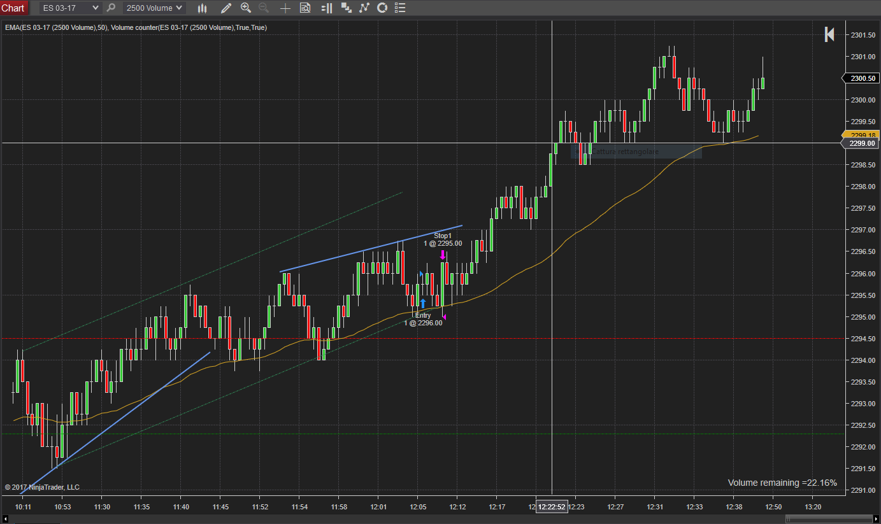Screen dimensions: 881x524
Task: Open the strategies circular icon
Action: [382, 8]
